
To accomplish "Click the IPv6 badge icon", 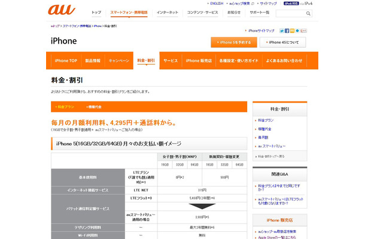I will (x=291, y=4).
